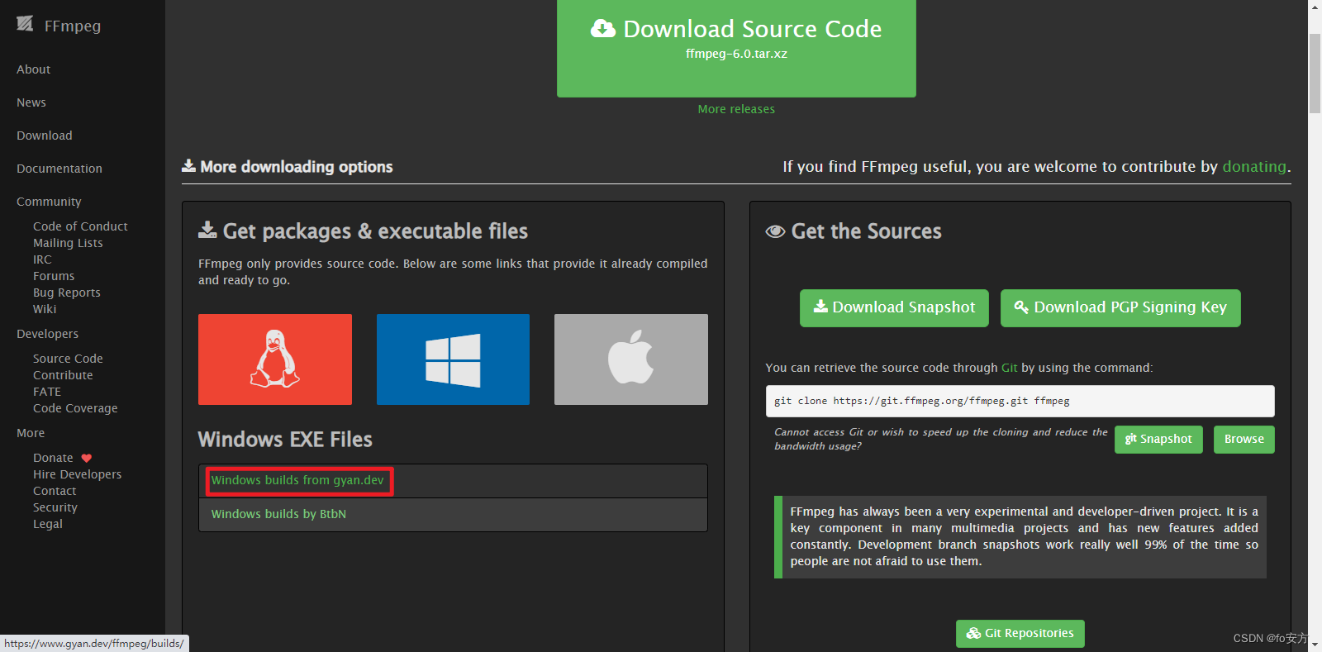Click the git clone command field
Viewport: 1322px width, 652px height.
1020,401
